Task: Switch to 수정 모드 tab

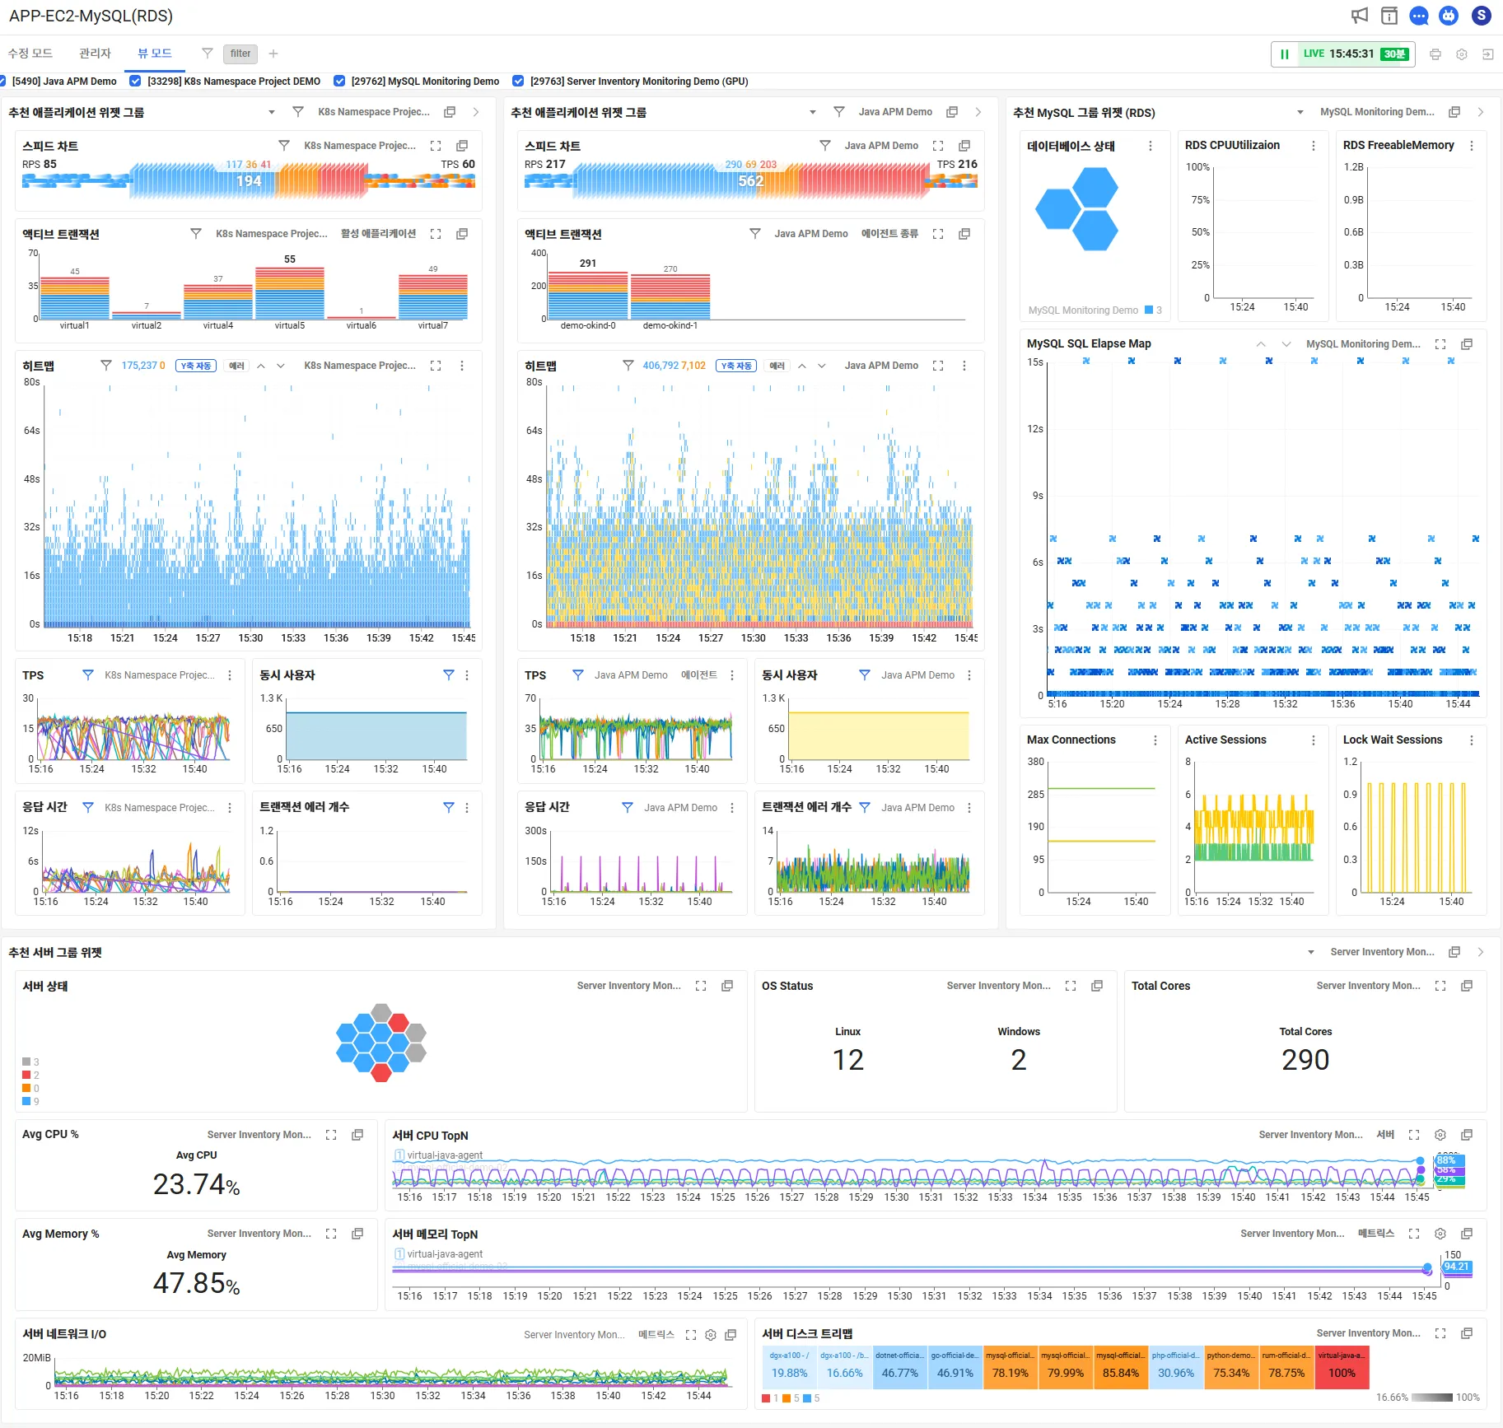Action: [30, 54]
